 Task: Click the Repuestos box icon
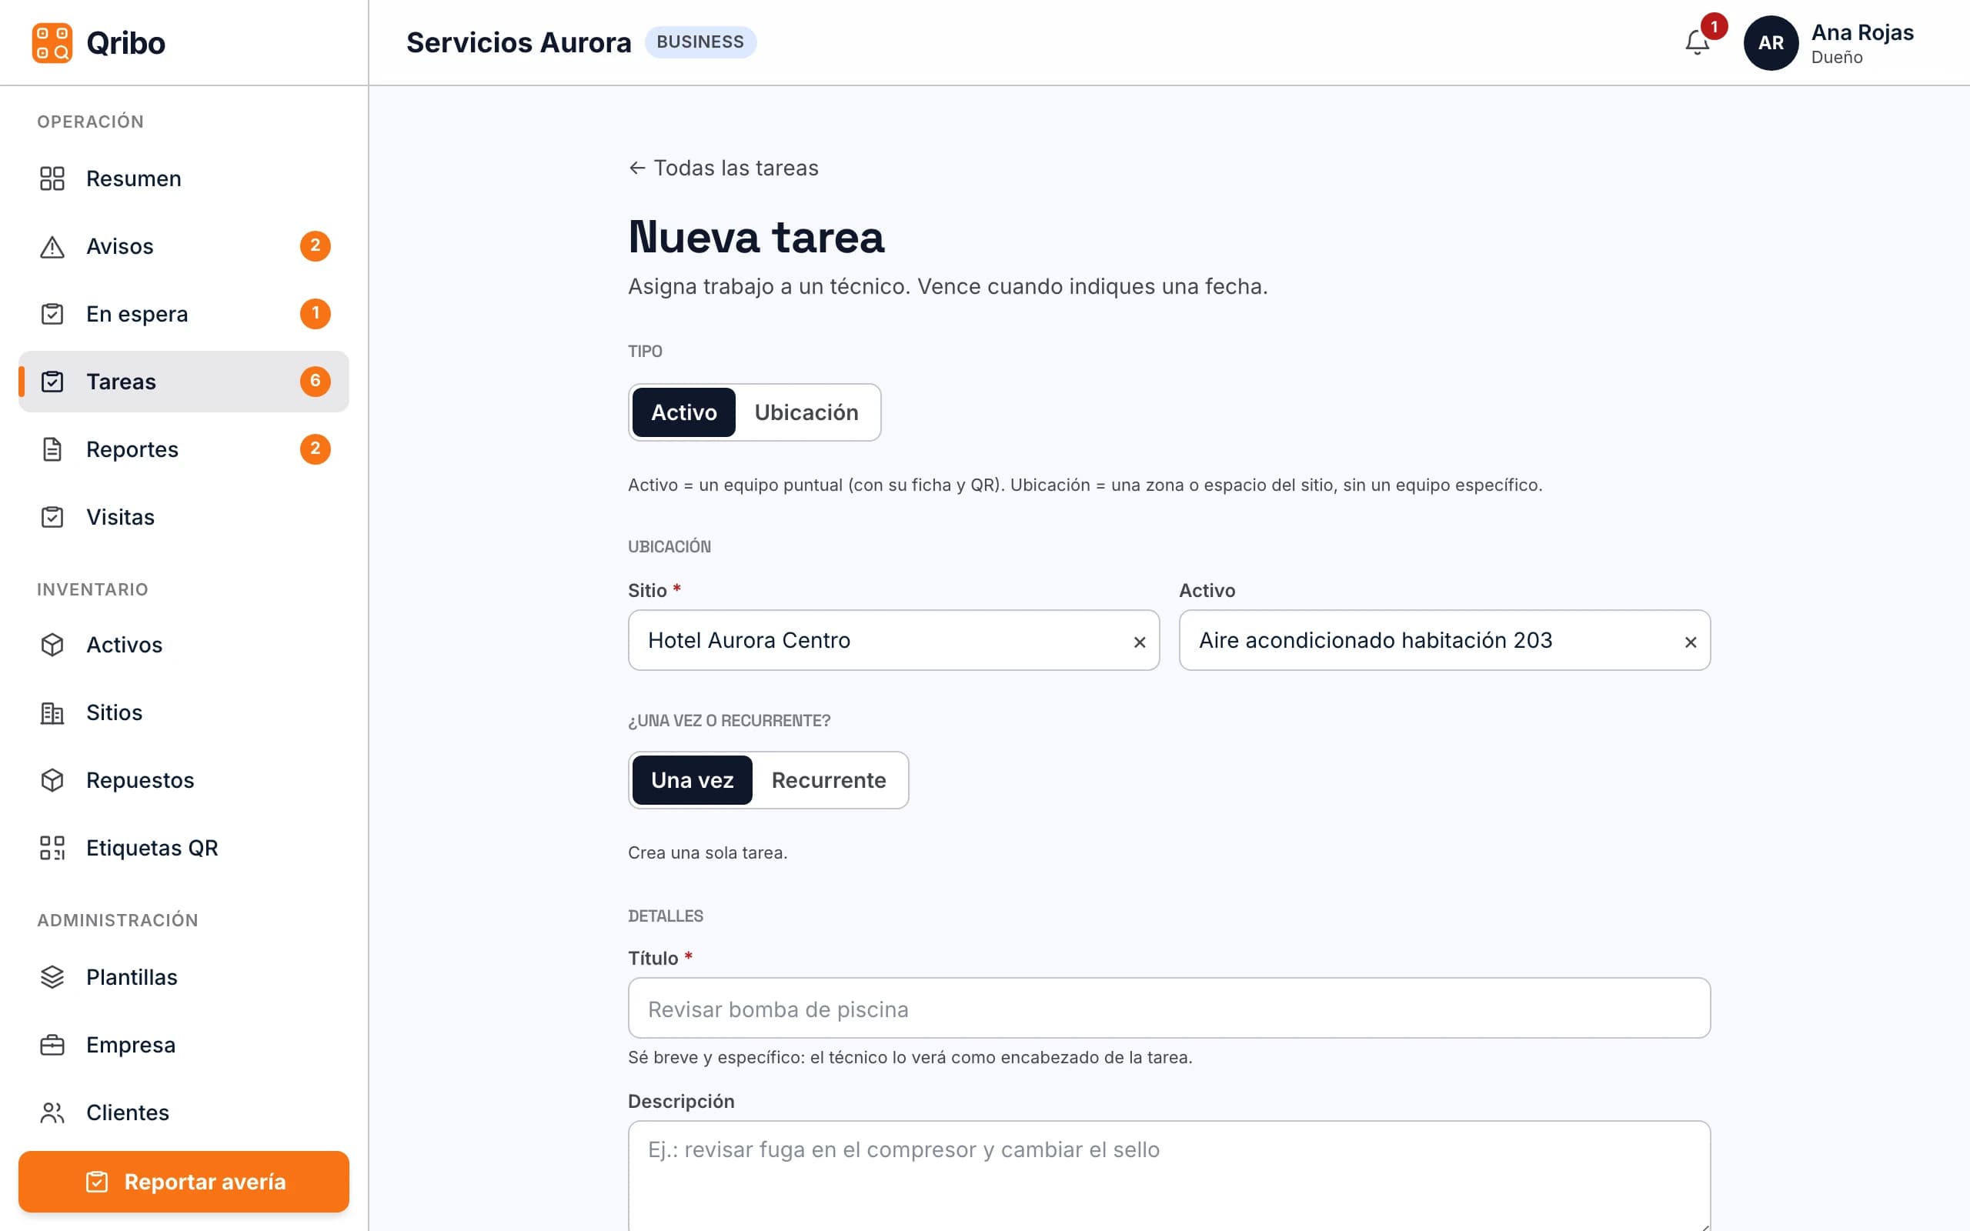click(x=52, y=780)
